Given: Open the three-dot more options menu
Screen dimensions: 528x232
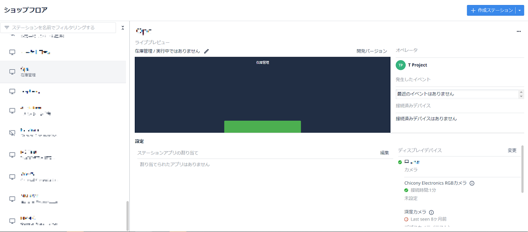Looking at the screenshot, I should click(519, 32).
